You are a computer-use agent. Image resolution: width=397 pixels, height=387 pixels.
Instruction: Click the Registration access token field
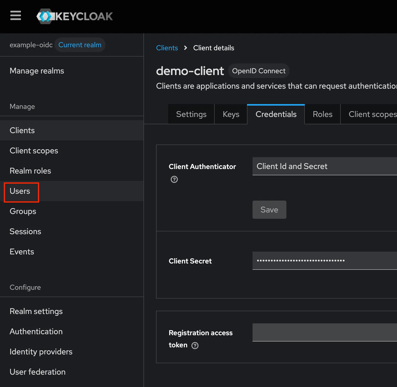(325, 332)
